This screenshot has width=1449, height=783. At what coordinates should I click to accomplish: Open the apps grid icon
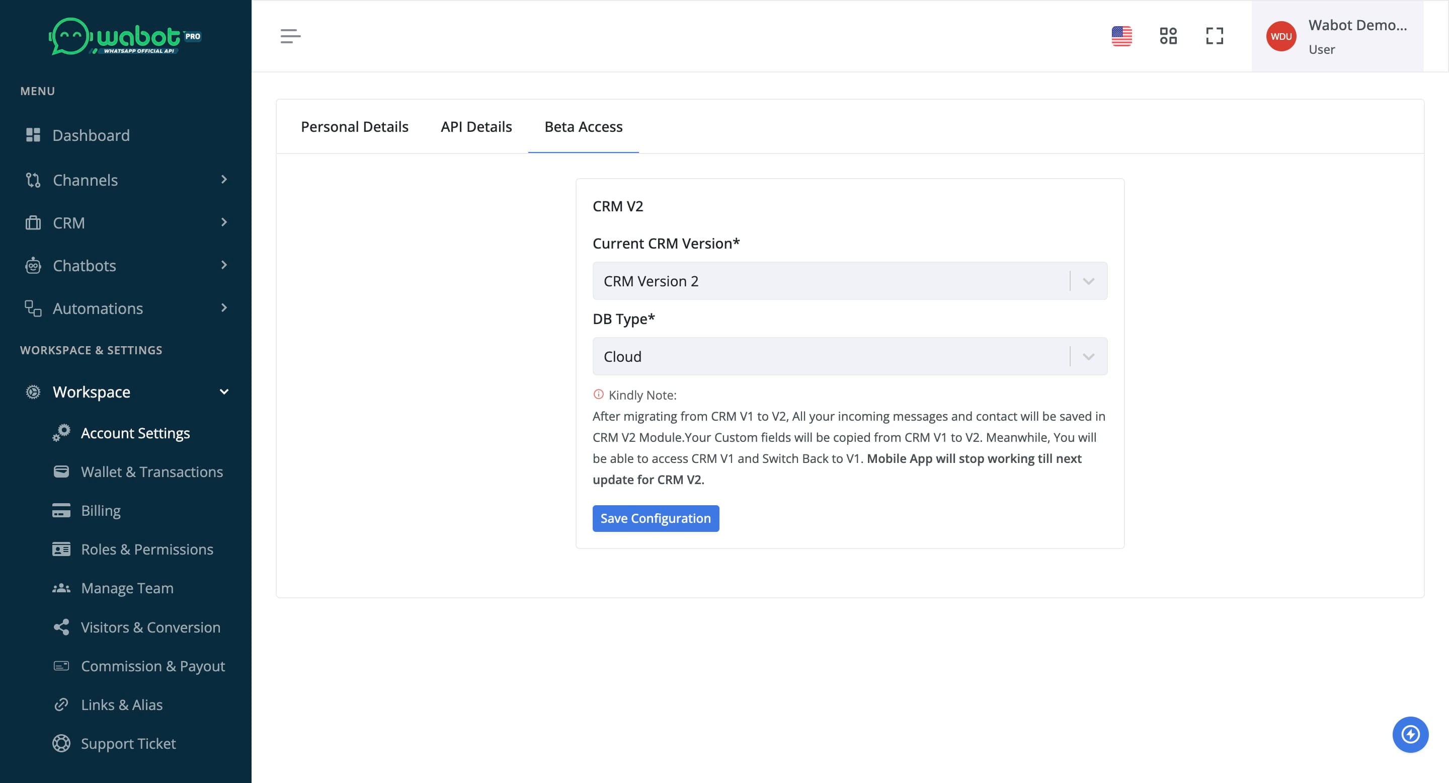pyautogui.click(x=1168, y=36)
